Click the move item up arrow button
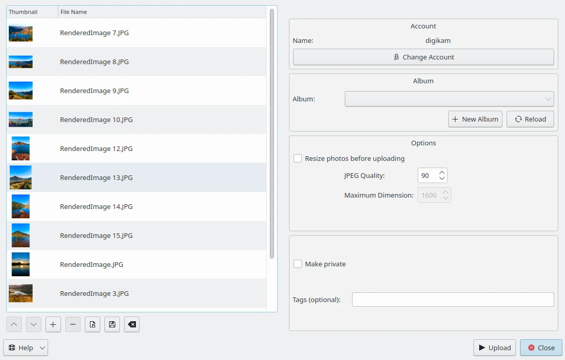The height and width of the screenshot is (360, 565). tap(14, 324)
